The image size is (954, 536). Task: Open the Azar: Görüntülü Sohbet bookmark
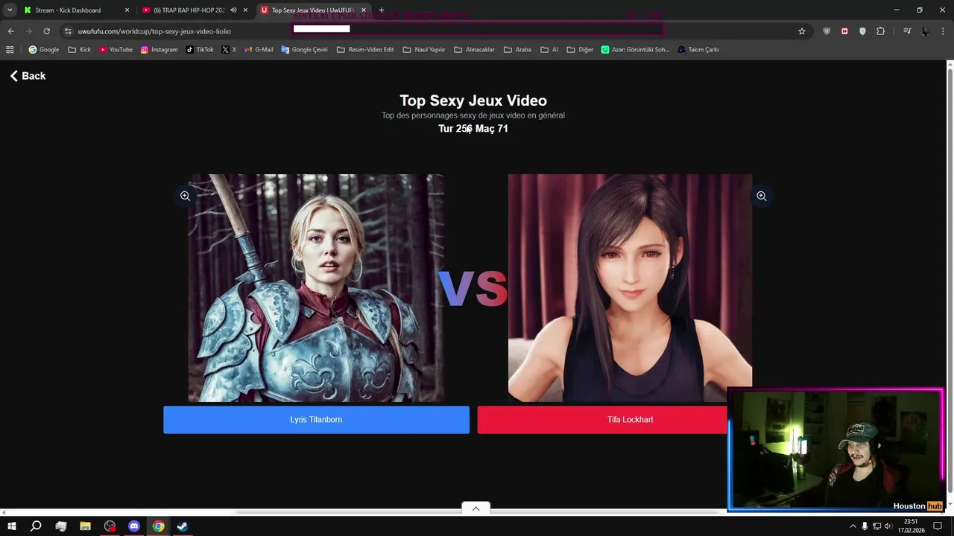[635, 50]
